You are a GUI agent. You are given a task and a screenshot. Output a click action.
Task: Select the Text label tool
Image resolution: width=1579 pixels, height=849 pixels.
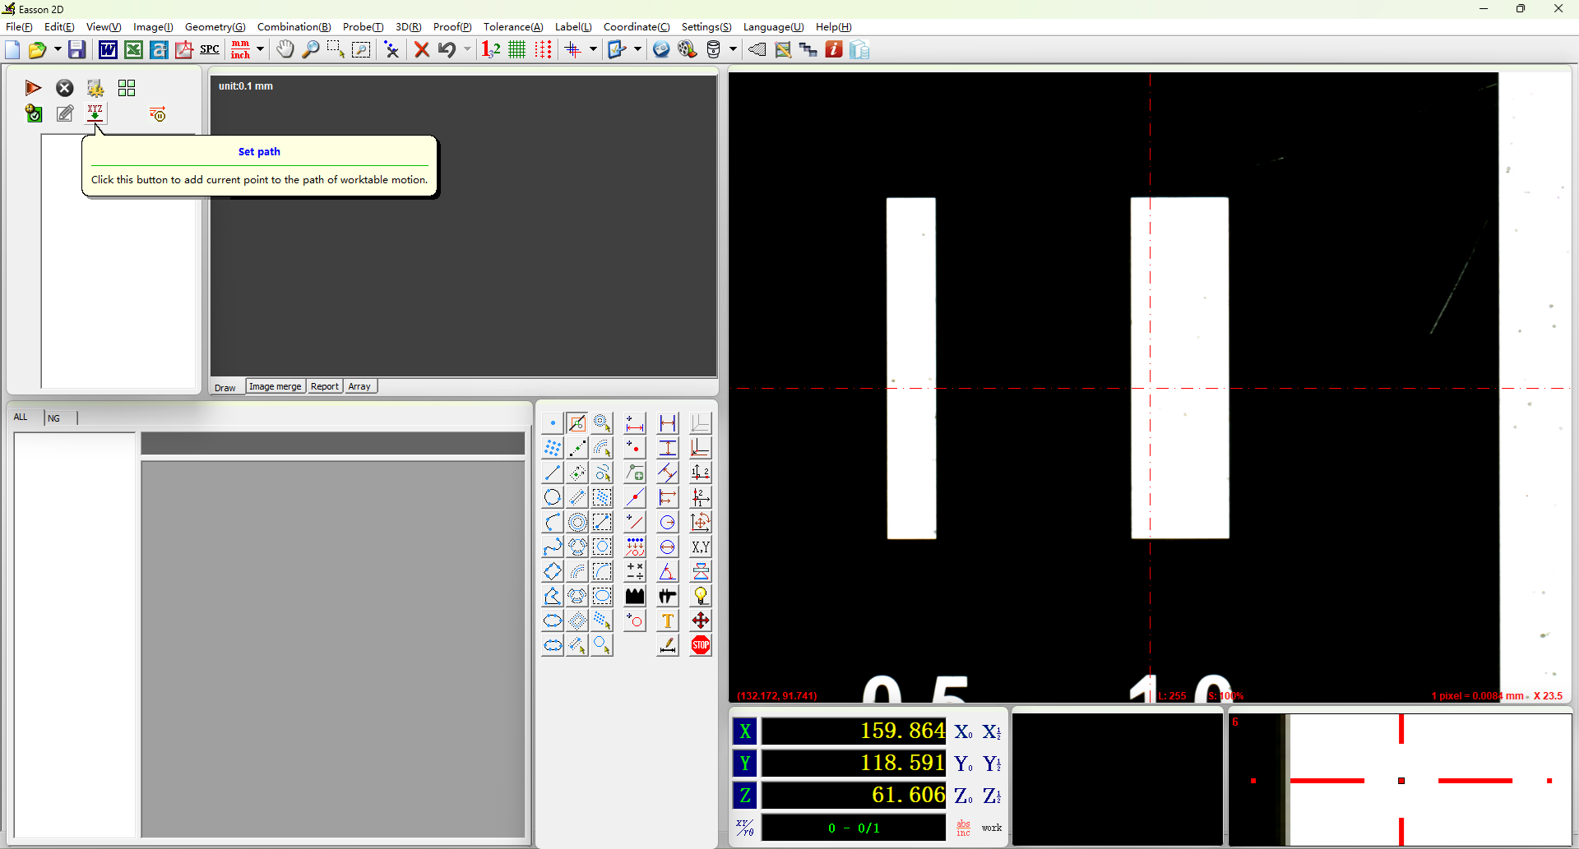pyautogui.click(x=668, y=621)
